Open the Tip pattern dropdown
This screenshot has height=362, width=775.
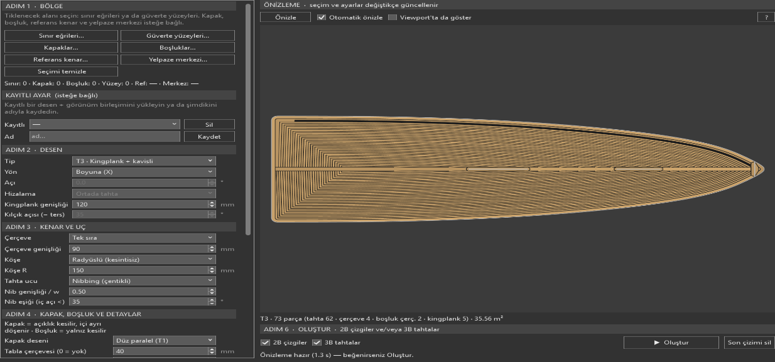pyautogui.click(x=144, y=161)
